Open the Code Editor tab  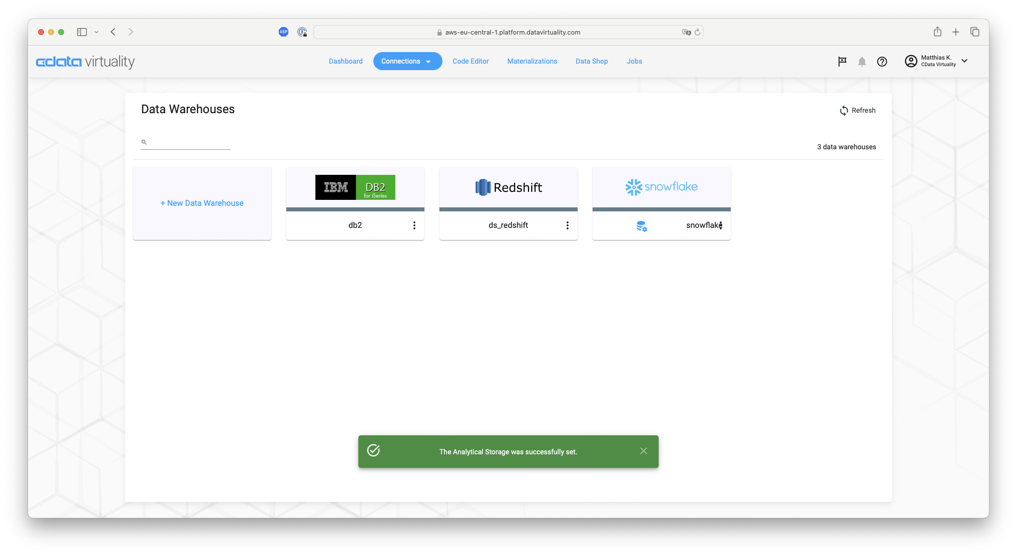click(470, 61)
